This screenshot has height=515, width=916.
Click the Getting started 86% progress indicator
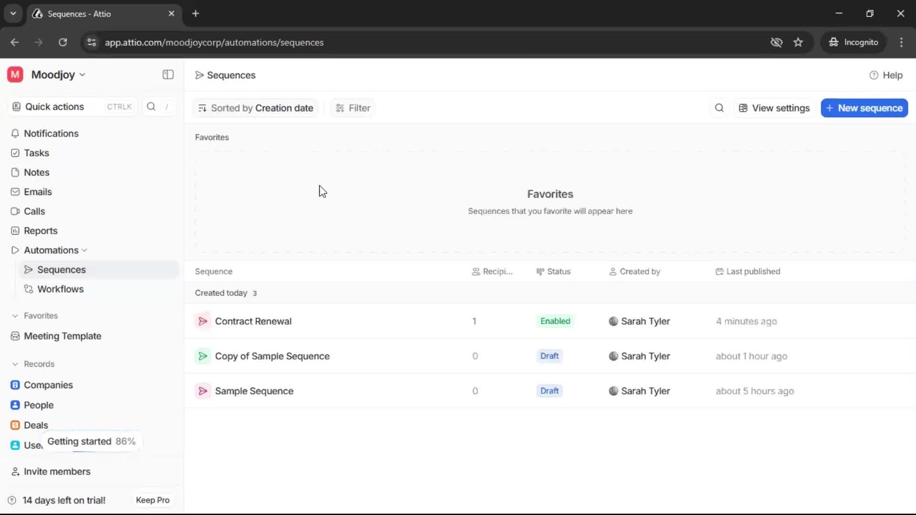91,442
